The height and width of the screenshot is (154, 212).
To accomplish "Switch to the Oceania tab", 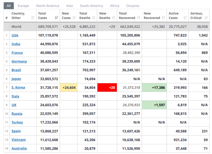I will click(x=133, y=6).
